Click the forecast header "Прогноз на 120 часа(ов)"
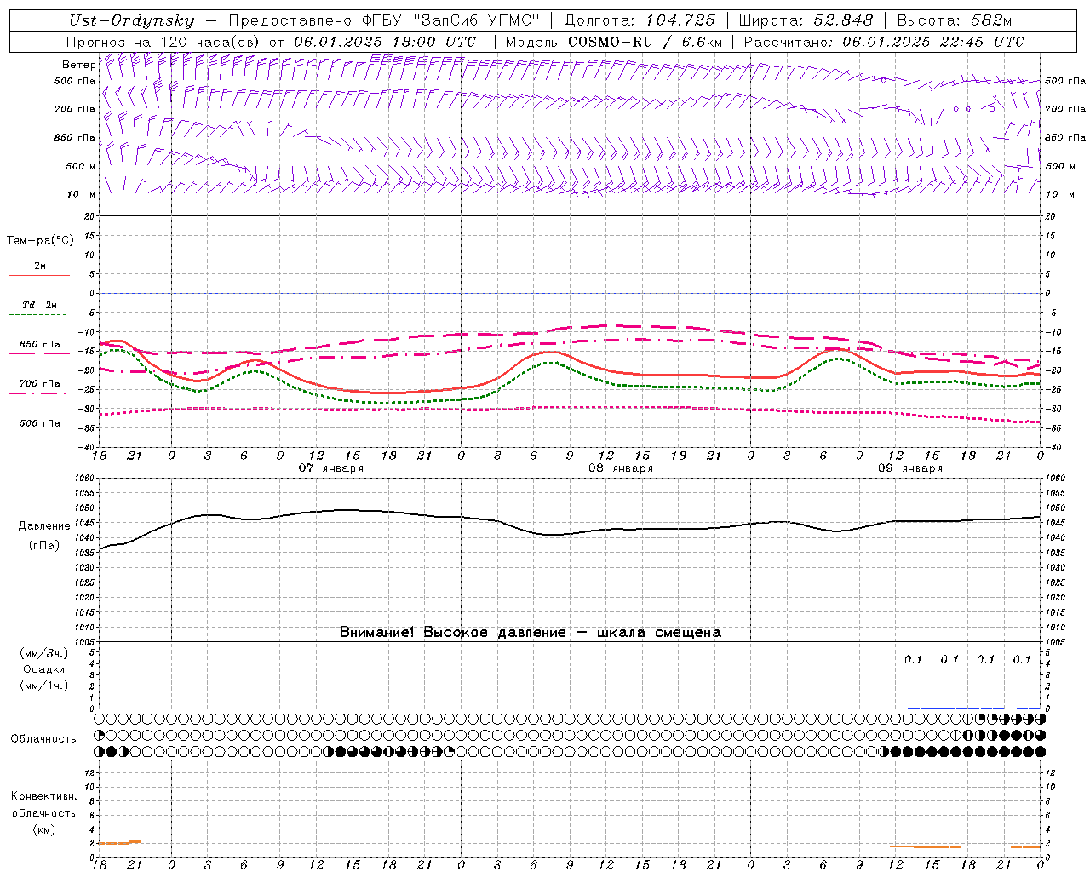The width and height of the screenshot is (1090, 872). [164, 42]
